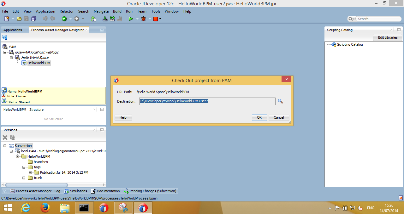The image size is (404, 214).
Task: Select the Destination path input field
Action: (207, 101)
